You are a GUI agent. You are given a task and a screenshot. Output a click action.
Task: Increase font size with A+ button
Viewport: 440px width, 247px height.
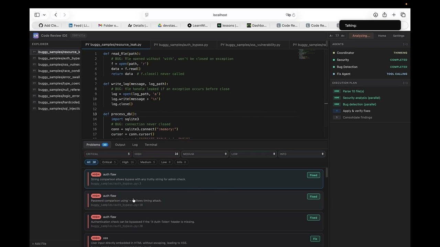(x=343, y=36)
